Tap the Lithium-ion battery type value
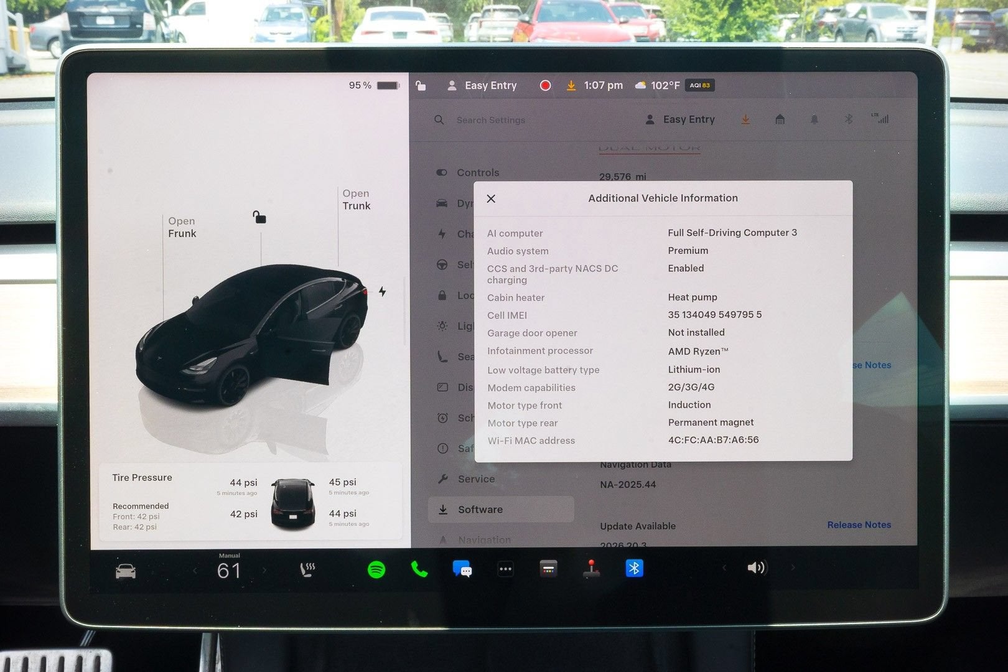The width and height of the screenshot is (1008, 672). pos(694,369)
